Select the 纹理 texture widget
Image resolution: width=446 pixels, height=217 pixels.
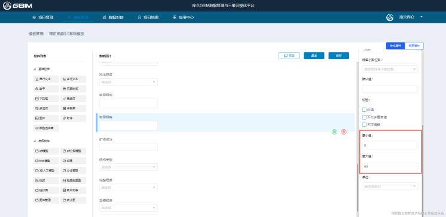tap(74, 161)
